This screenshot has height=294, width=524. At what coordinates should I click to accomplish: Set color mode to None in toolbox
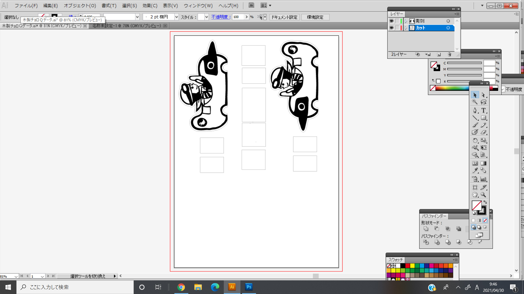[x=485, y=220]
